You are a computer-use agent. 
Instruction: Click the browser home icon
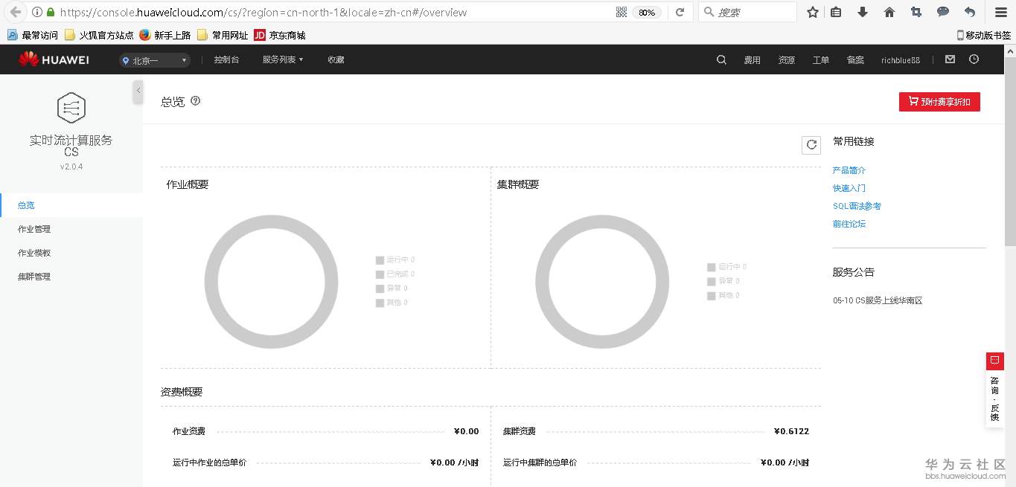pyautogui.click(x=889, y=12)
